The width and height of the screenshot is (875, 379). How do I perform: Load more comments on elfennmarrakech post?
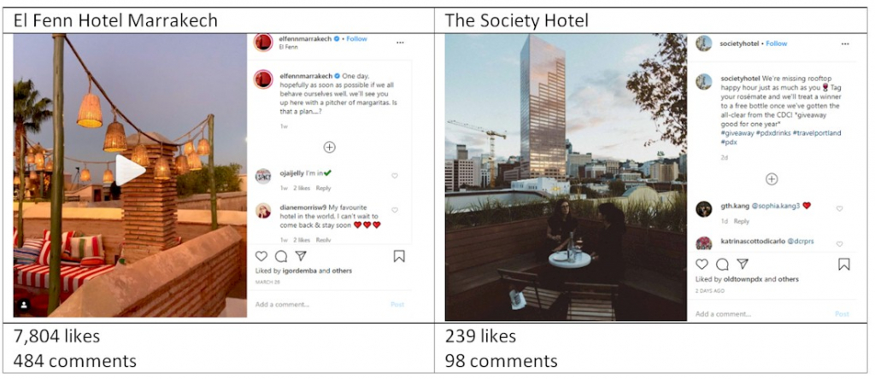(329, 147)
